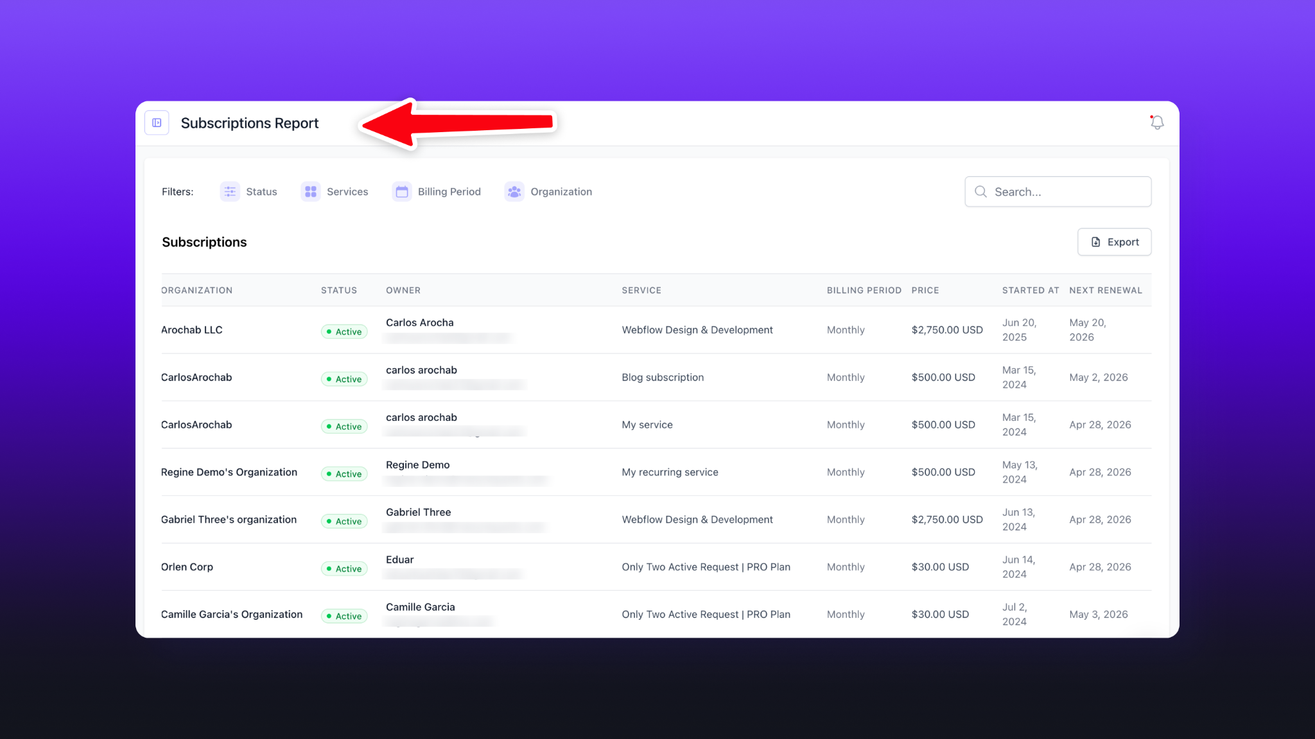Image resolution: width=1315 pixels, height=739 pixels.
Task: Click Webflow Design & Development for Arochab LLC
Action: (x=697, y=330)
